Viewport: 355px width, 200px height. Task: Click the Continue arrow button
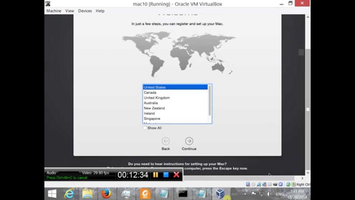tap(189, 141)
